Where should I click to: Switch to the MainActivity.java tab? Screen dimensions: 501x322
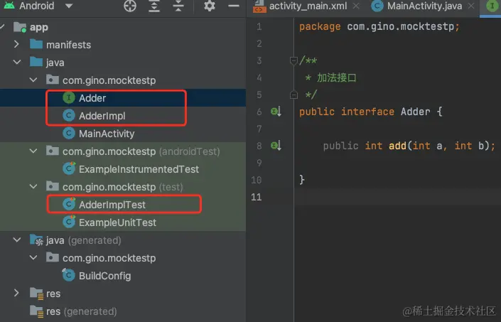click(x=425, y=6)
